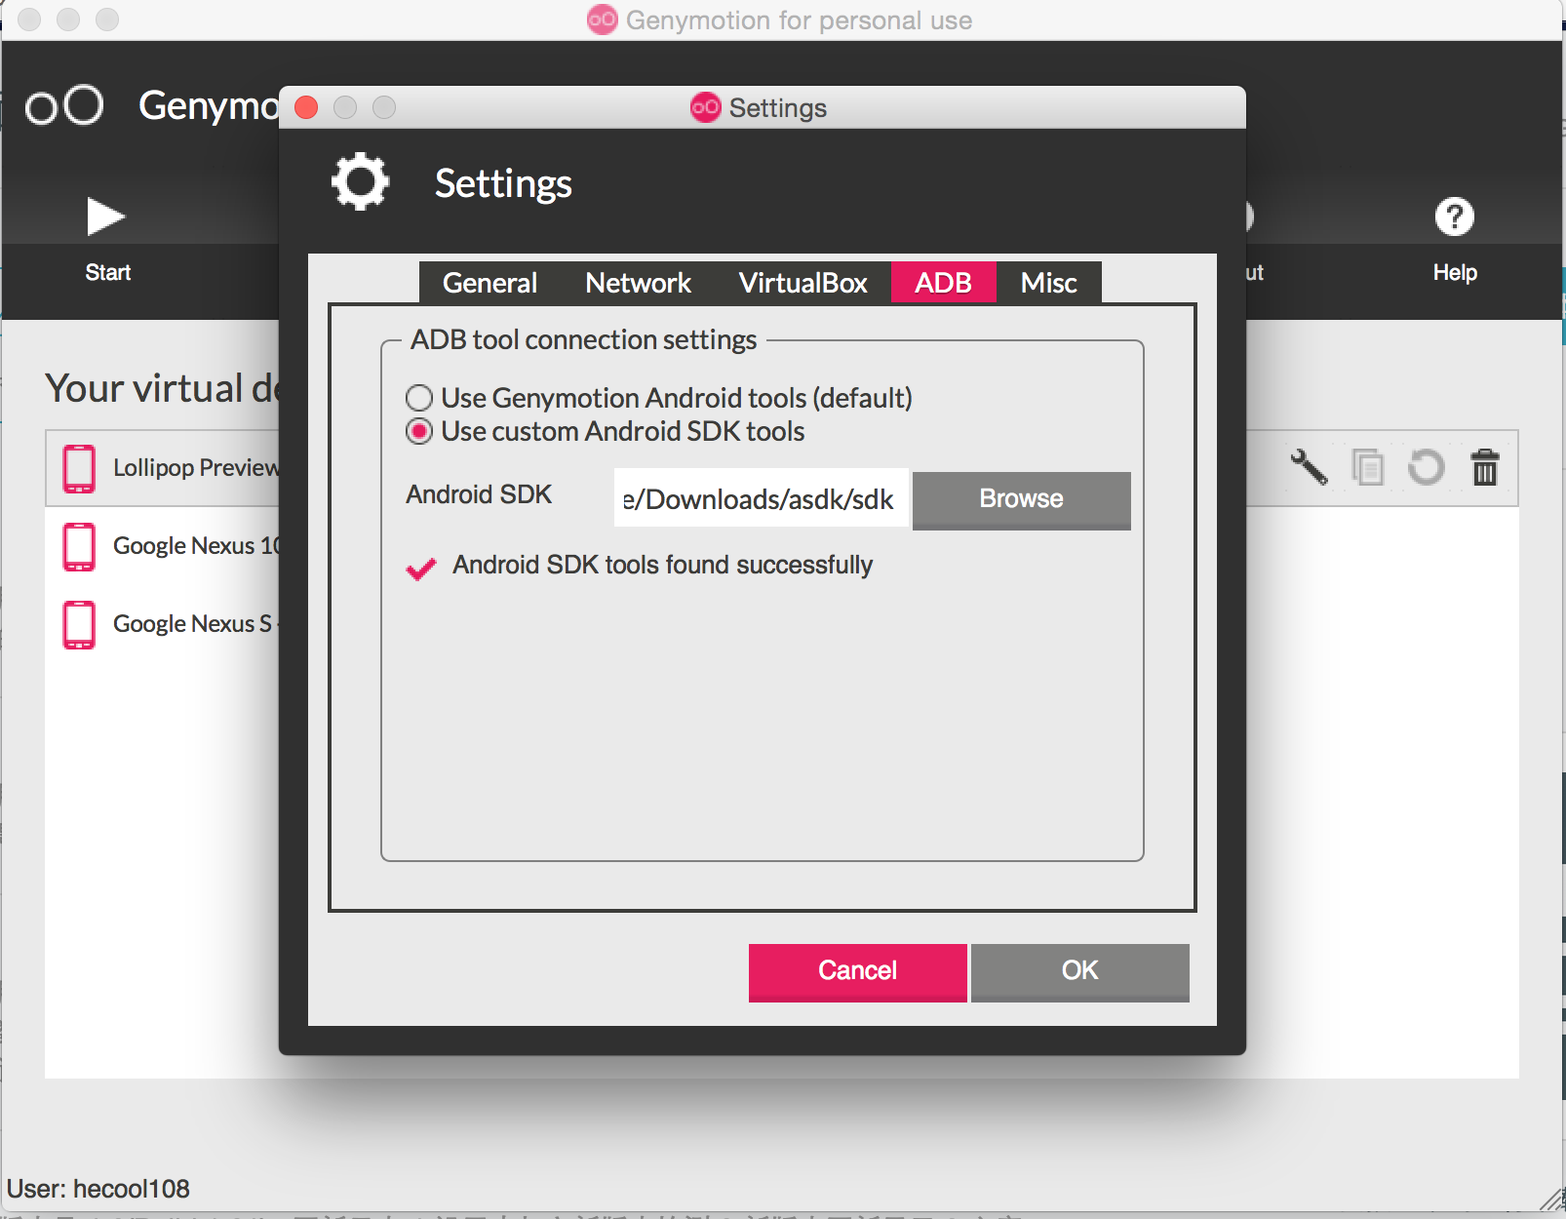
Task: Clone the device using the copy icon
Action: coord(1368,467)
